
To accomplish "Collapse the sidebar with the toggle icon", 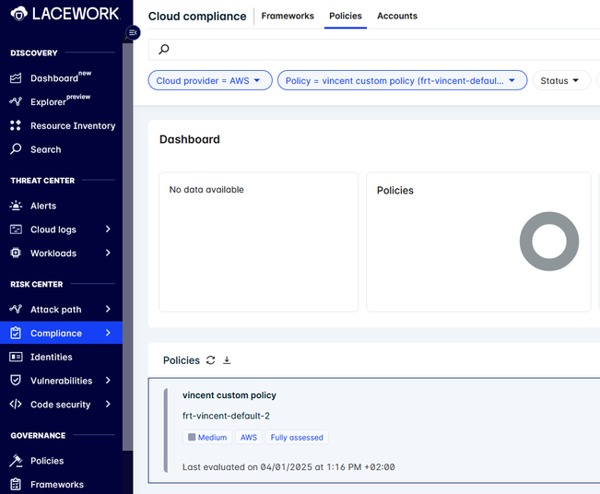I will (133, 32).
